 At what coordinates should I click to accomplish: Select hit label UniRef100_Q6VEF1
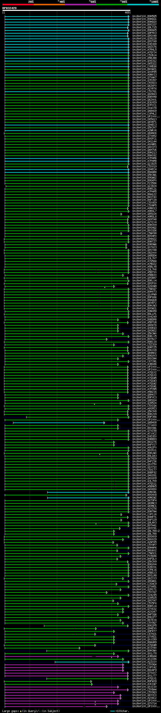tap(144, 122)
